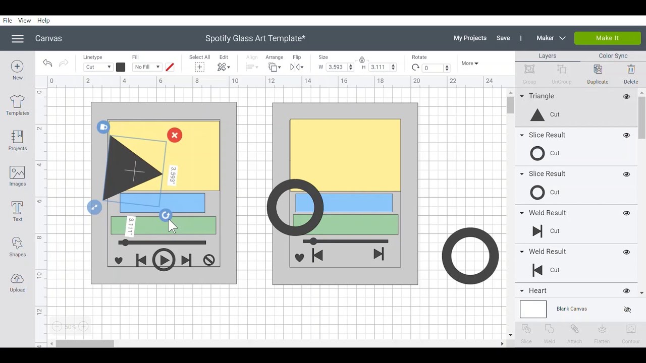Viewport: 646px width, 363px height.
Task: Open the Help menu
Action: point(43,21)
